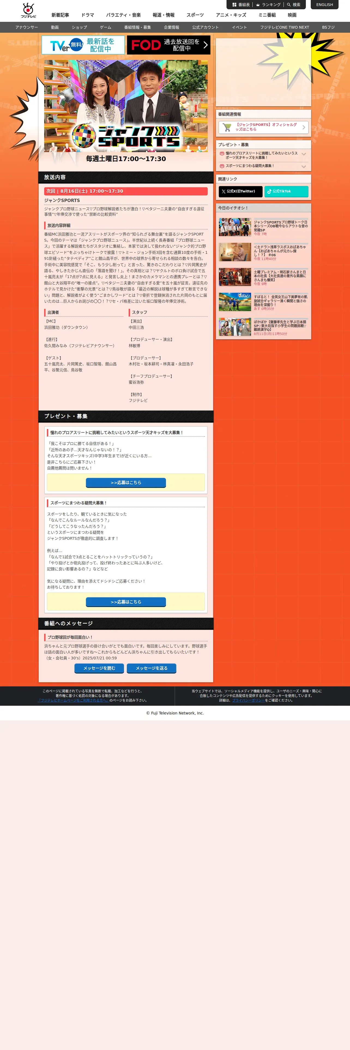Open 映画 in main navigation
The image size is (350, 1050).
[x=292, y=15]
